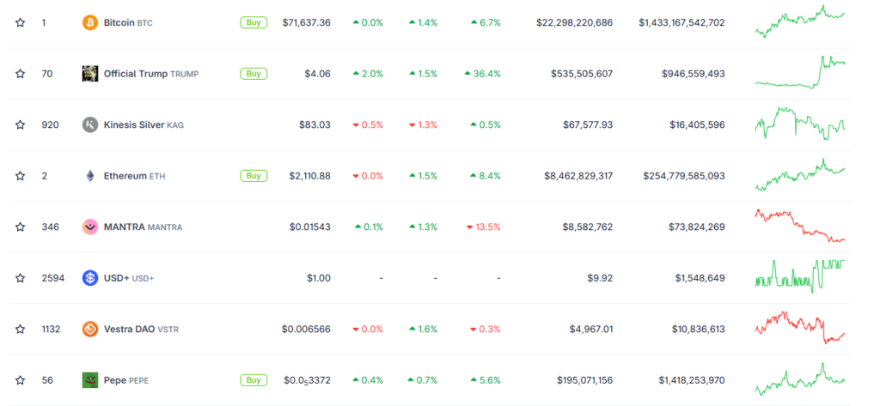The height and width of the screenshot is (406, 880).
Task: Toggle favorite star for Ethereum
Action: [20, 176]
